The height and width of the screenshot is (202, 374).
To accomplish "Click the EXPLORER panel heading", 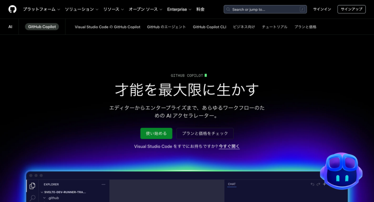I will [51, 184].
